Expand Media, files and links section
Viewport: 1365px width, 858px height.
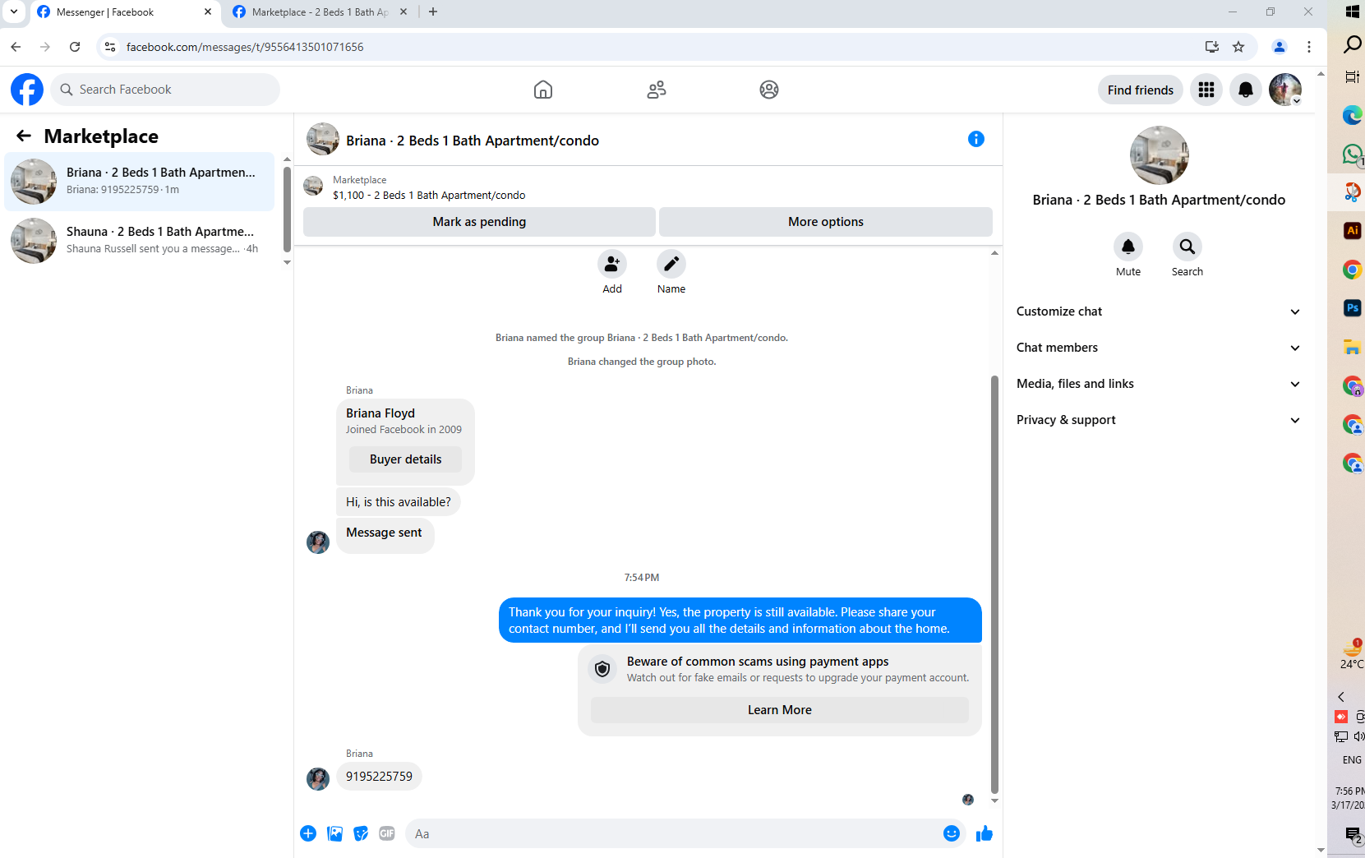click(1159, 384)
